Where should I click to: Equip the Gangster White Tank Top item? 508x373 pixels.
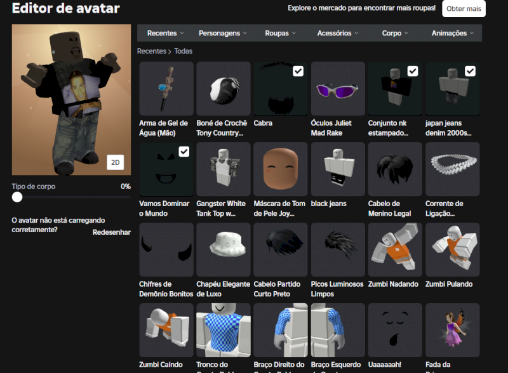coord(224,169)
